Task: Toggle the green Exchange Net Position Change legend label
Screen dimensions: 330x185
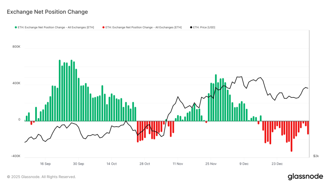Action: [x=56, y=27]
